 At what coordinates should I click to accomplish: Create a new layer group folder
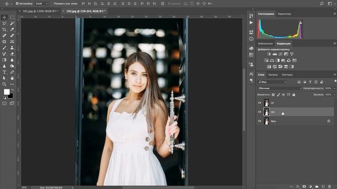point(317,187)
